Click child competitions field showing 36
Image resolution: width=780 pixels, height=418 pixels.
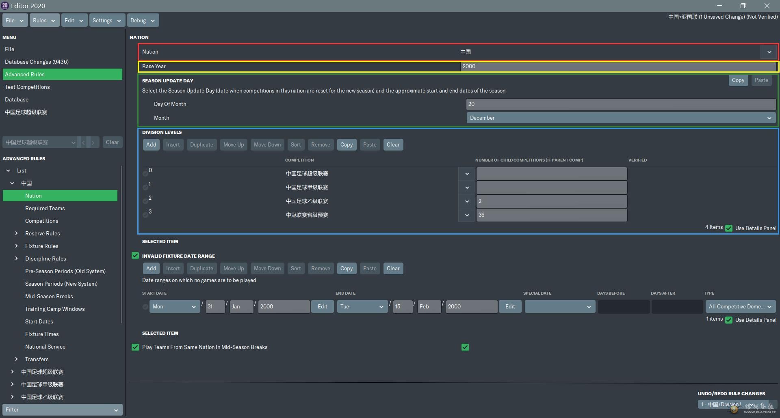[552, 215]
